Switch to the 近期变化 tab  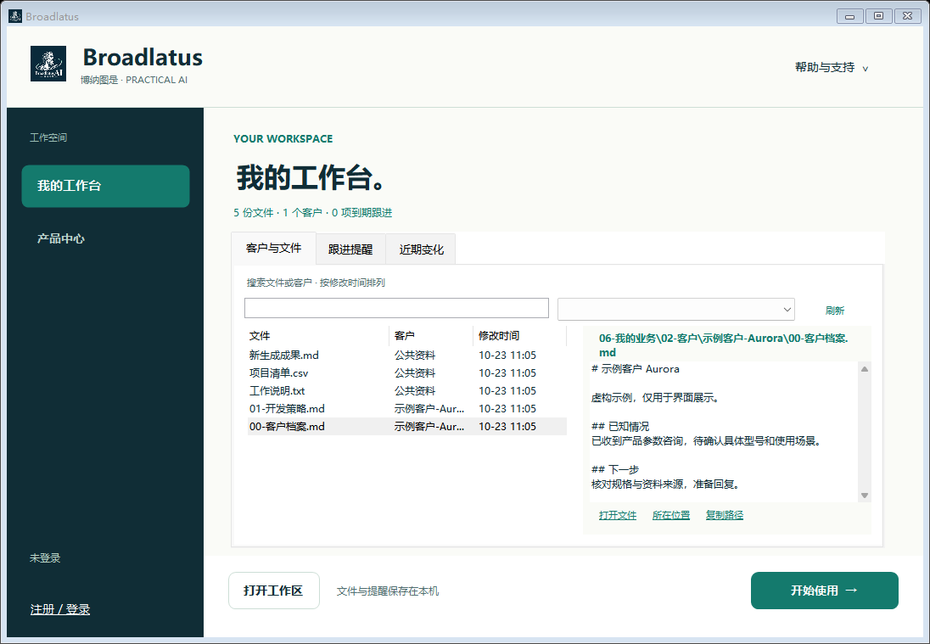click(x=421, y=249)
